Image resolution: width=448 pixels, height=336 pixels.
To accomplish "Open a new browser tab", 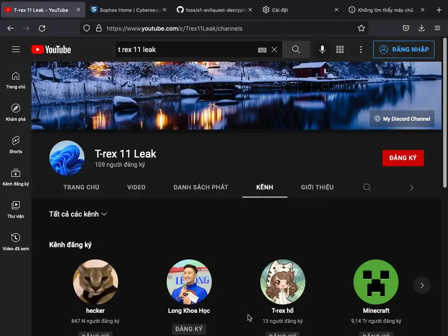I will tap(439, 10).
